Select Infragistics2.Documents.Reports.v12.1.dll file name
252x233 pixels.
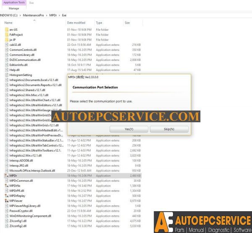click(x=35, y=85)
